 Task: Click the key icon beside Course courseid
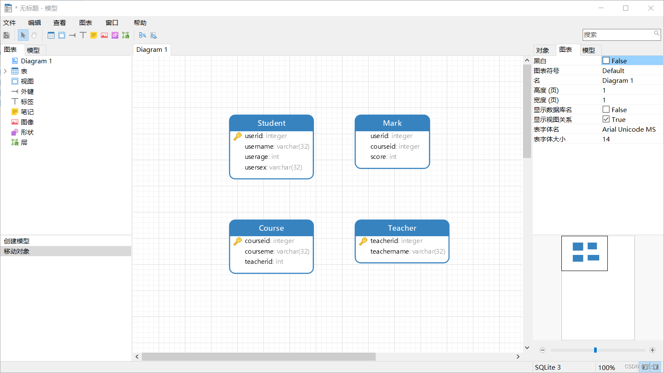coord(238,241)
